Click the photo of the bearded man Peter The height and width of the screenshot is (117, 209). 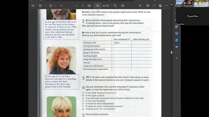tap(61, 14)
